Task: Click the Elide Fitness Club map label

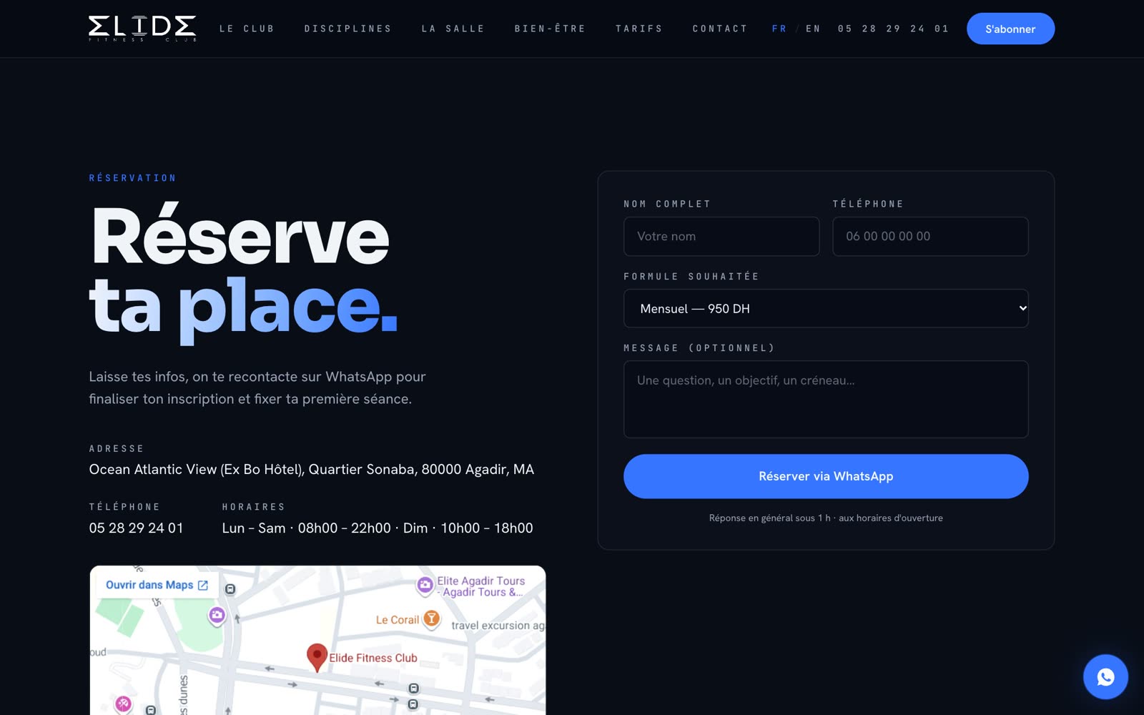Action: (x=373, y=658)
